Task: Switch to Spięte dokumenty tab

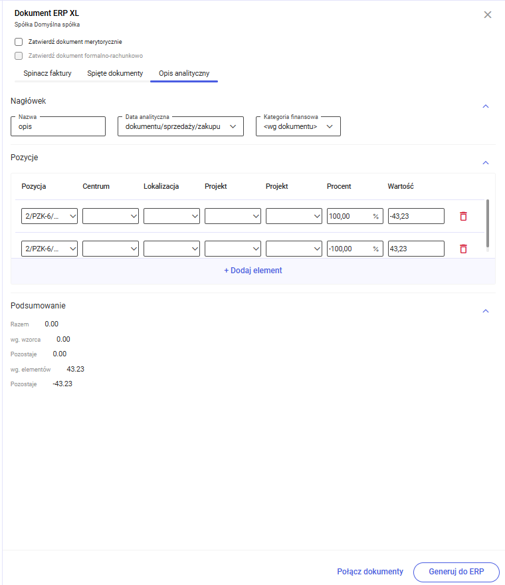Action: click(x=115, y=73)
